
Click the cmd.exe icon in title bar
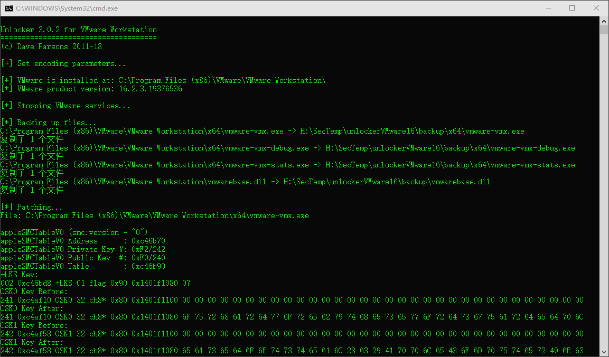coord(8,8)
